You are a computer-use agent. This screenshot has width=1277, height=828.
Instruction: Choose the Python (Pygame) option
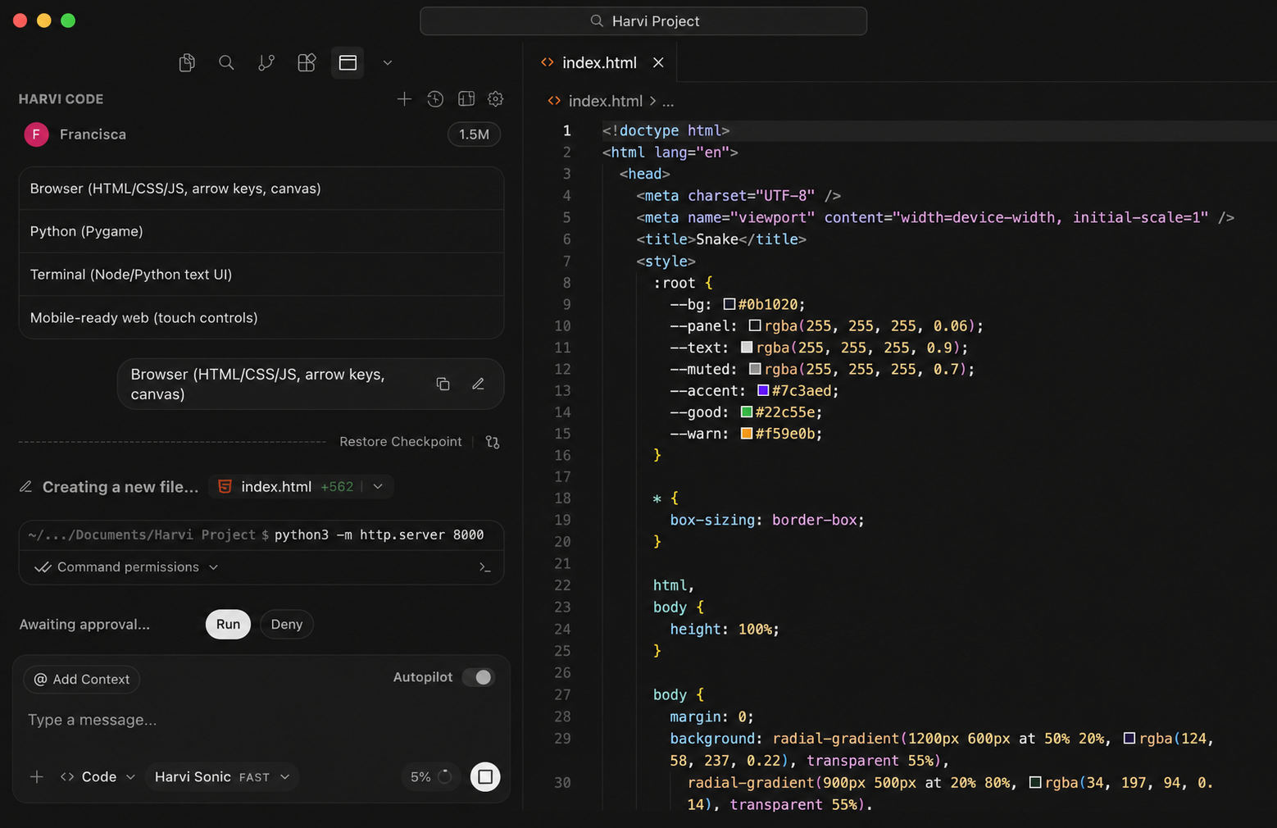pos(261,231)
